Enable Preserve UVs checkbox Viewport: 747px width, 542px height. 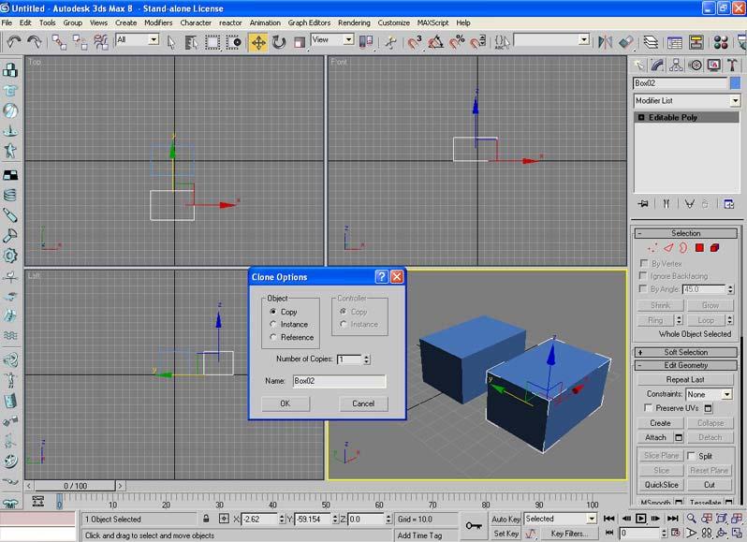point(648,408)
